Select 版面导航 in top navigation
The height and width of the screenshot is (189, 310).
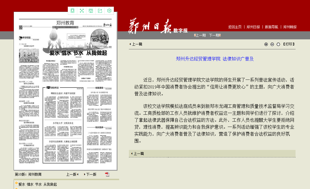pyautogui.click(x=271, y=27)
